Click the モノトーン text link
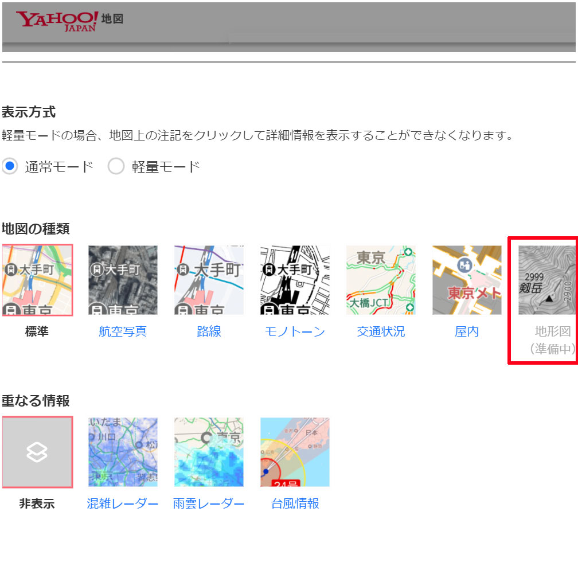The image size is (578, 578). [x=295, y=331]
